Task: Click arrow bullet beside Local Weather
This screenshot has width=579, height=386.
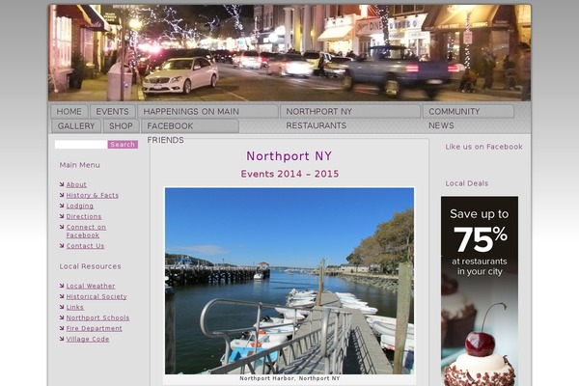Action: point(62,286)
